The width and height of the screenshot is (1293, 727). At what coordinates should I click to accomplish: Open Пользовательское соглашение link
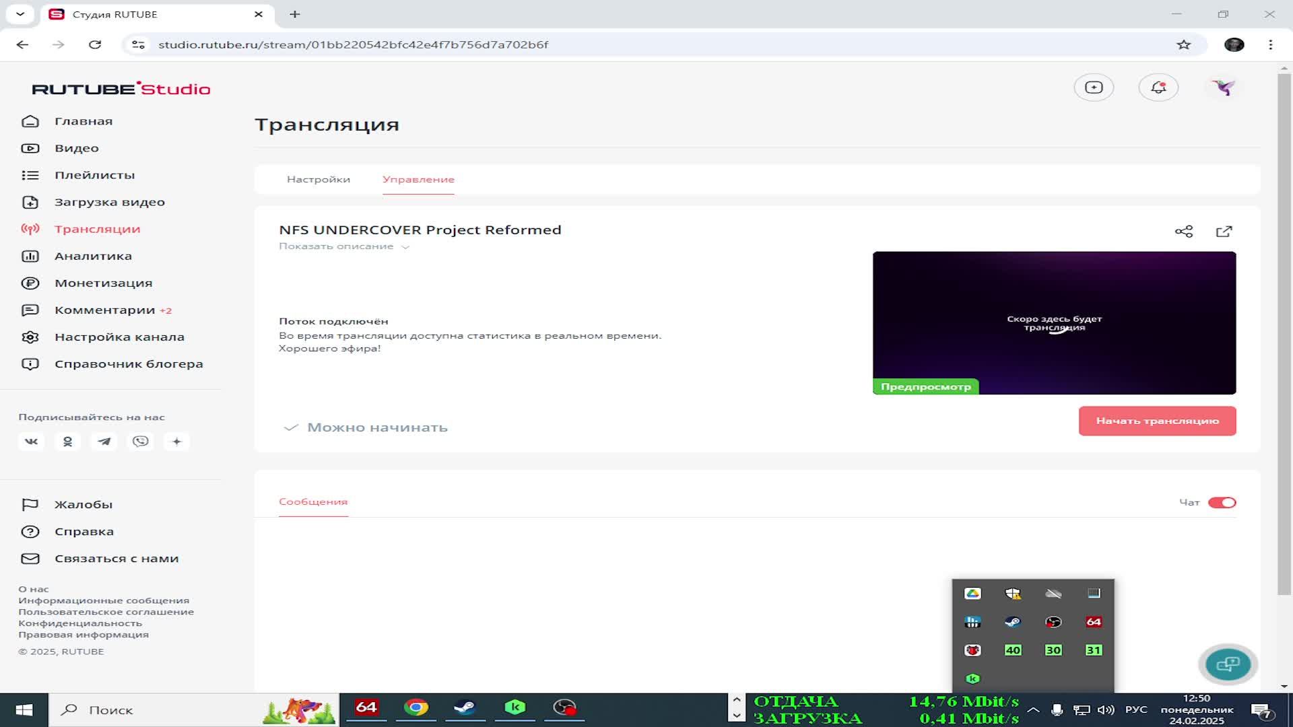coord(106,611)
